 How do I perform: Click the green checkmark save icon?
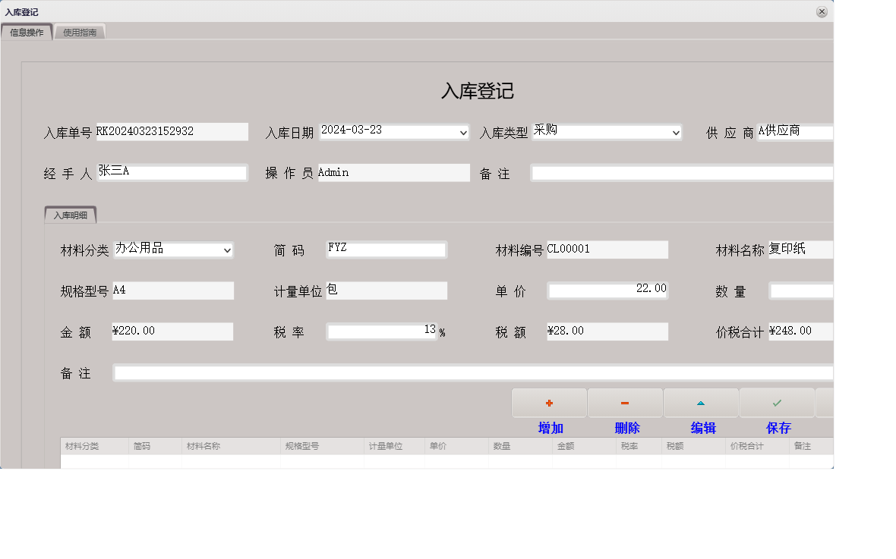776,402
